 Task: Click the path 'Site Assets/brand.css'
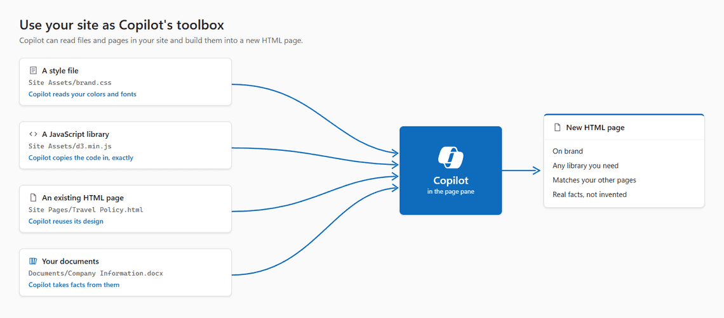pyautogui.click(x=70, y=82)
